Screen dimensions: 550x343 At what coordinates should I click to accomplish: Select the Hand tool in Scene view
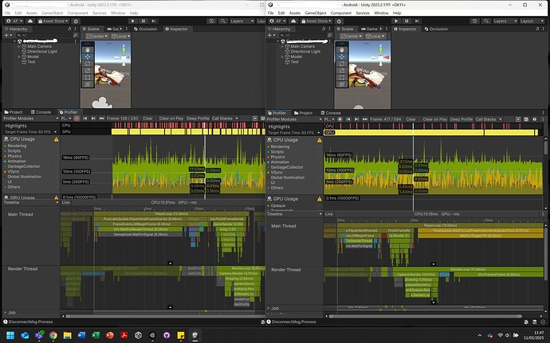[x=88, y=48]
